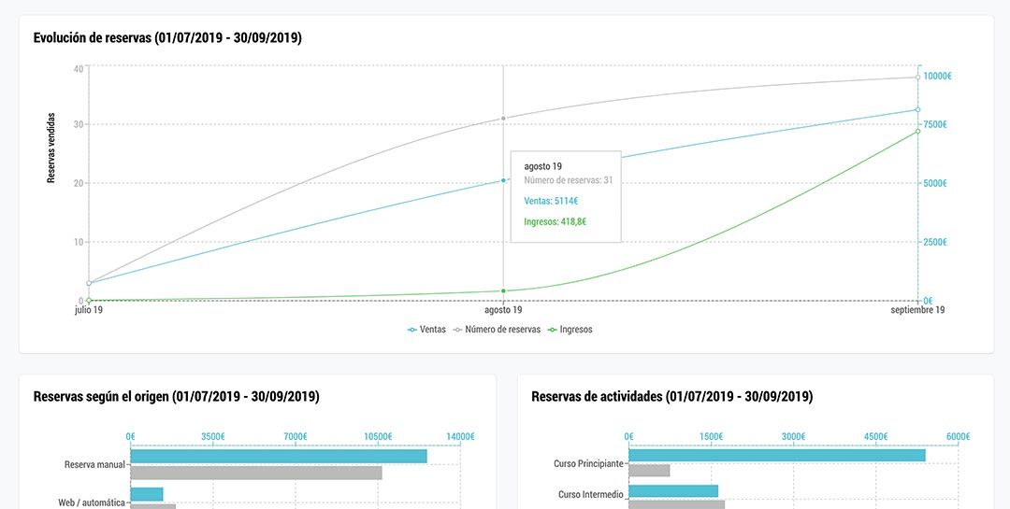Click the blue Reserva manual bar
This screenshot has height=509, width=1010.
coord(279,457)
